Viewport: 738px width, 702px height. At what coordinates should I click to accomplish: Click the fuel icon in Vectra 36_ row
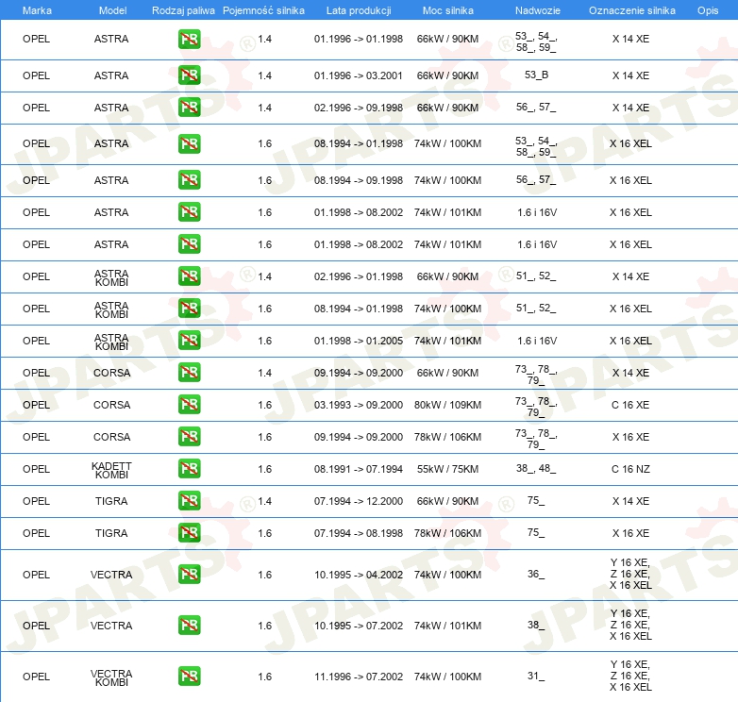189,575
